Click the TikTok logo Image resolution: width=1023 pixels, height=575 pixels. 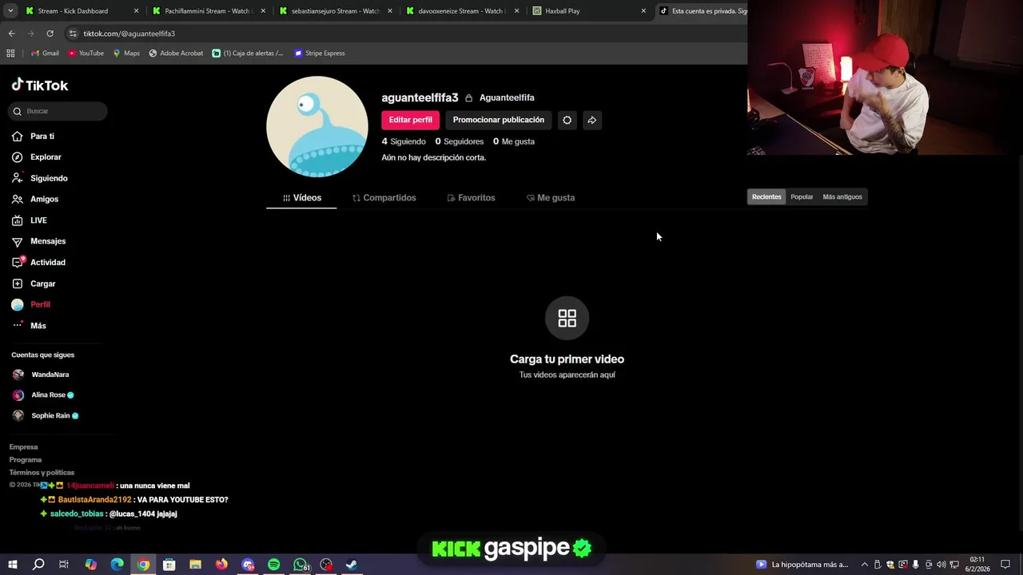click(x=40, y=85)
